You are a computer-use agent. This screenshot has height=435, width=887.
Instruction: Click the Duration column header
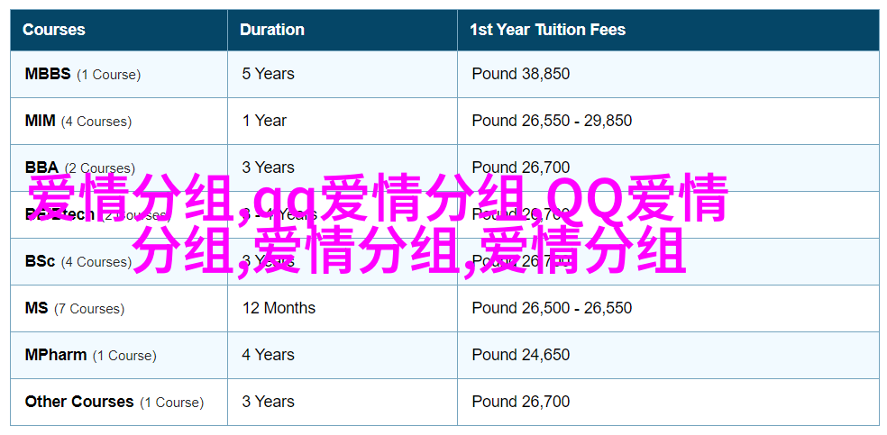point(271,30)
